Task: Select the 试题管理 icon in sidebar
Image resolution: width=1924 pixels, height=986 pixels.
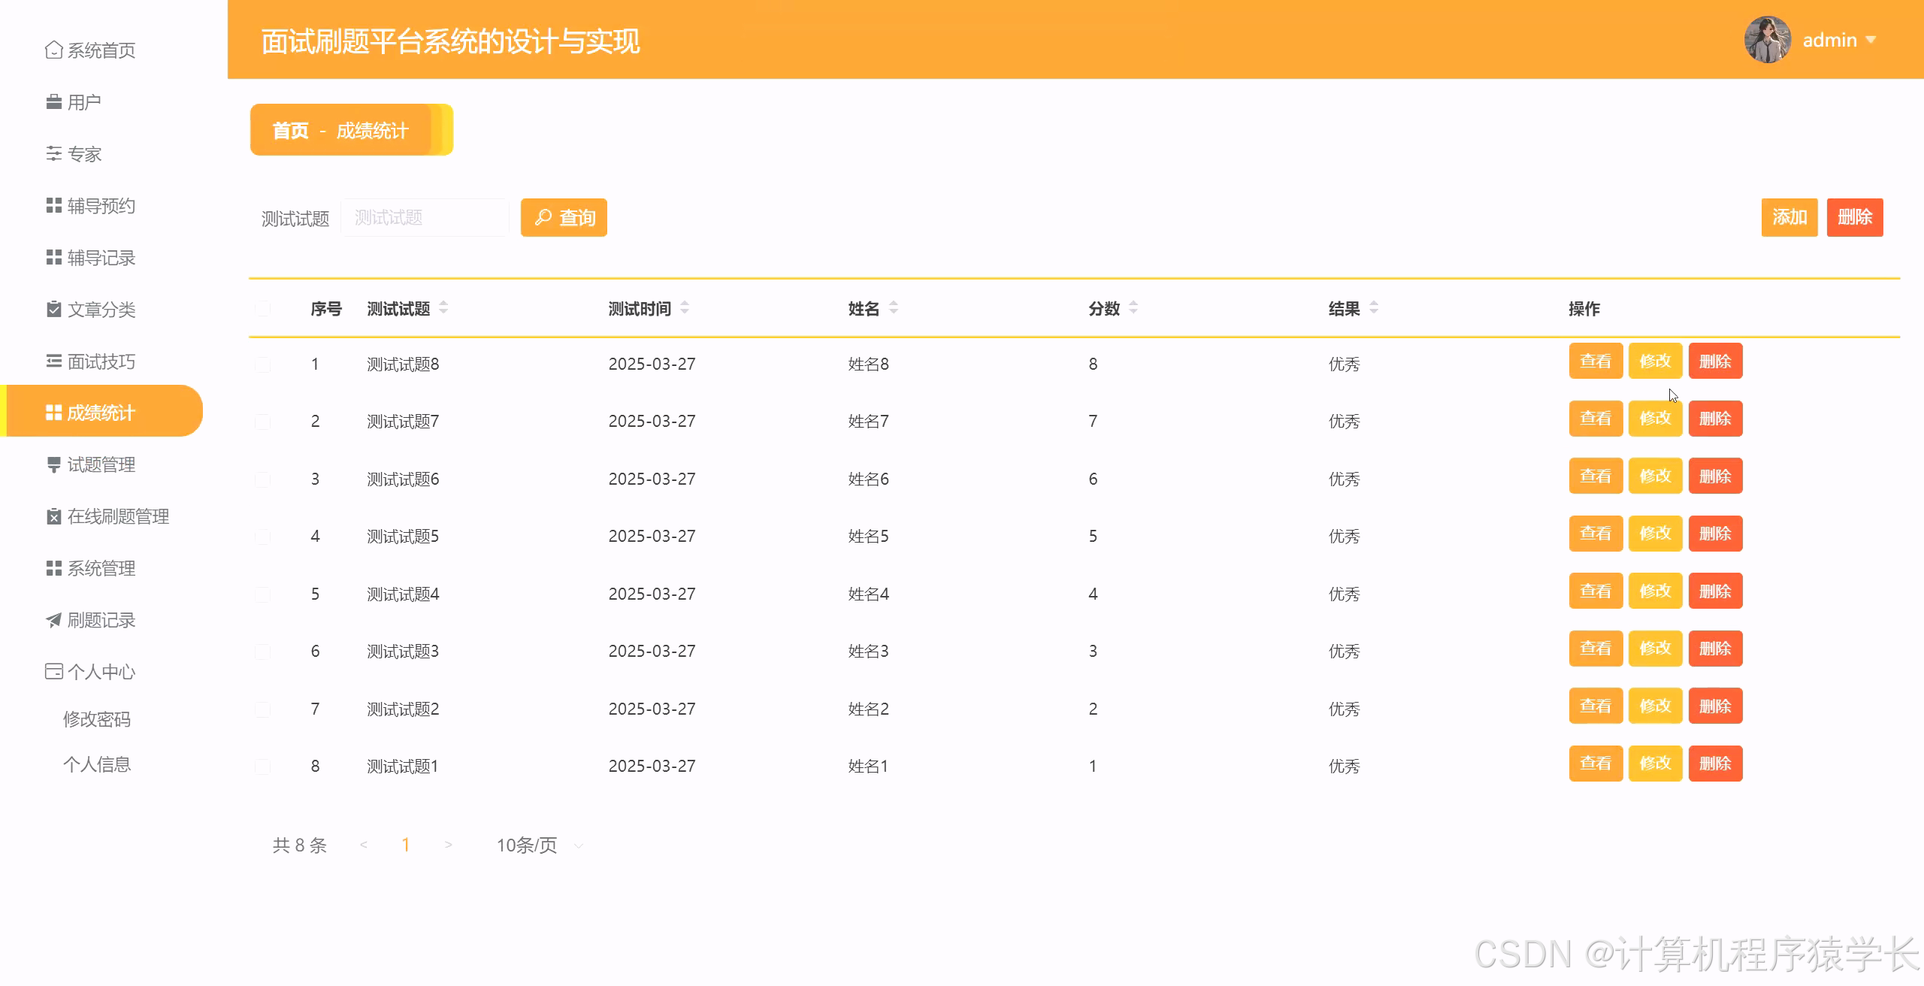Action: [x=53, y=464]
